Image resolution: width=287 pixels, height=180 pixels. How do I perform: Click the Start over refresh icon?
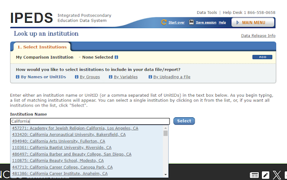coord(165,22)
